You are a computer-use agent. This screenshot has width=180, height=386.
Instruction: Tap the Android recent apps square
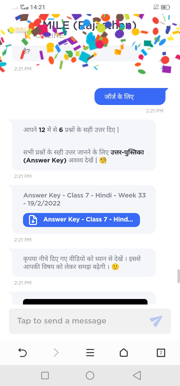point(45,375)
